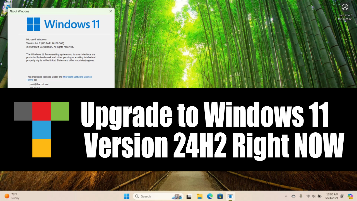Click the 'paul@thurrott.net' licensee text
Screen dimensions: 357x201
coord(39,84)
